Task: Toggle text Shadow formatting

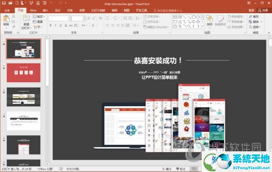Action: tap(66, 25)
